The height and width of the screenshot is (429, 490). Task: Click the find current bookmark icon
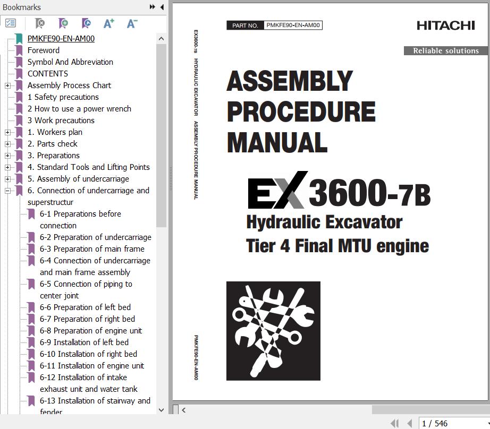click(x=86, y=23)
